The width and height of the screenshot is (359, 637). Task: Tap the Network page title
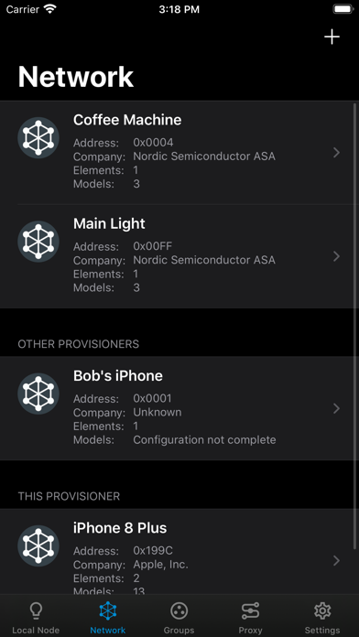click(76, 76)
